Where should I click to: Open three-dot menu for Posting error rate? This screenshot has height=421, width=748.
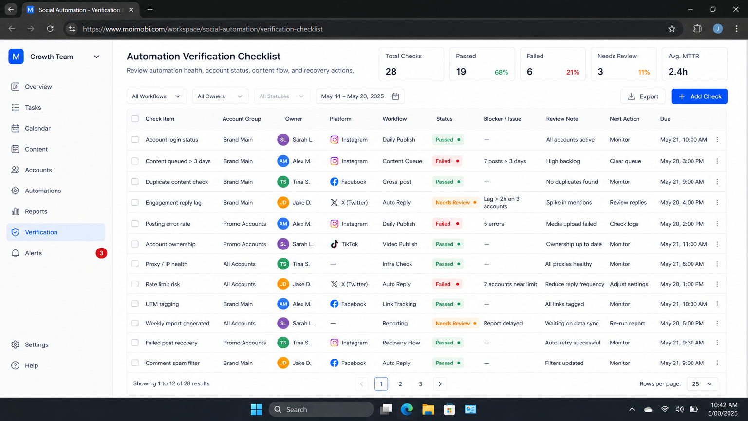[x=717, y=224]
